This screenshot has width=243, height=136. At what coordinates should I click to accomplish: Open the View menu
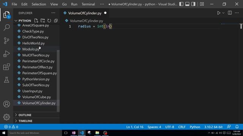click(x=54, y=4)
